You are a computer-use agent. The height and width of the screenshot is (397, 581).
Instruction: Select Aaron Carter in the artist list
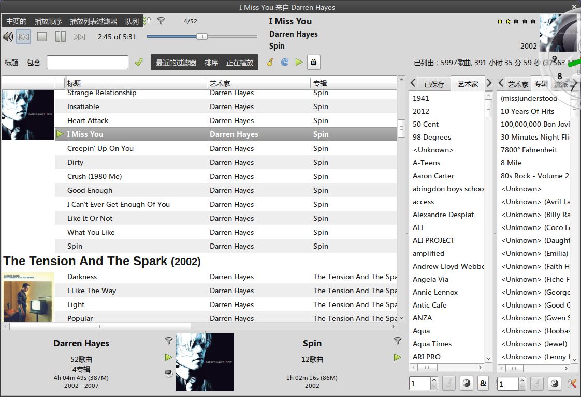(x=447, y=176)
